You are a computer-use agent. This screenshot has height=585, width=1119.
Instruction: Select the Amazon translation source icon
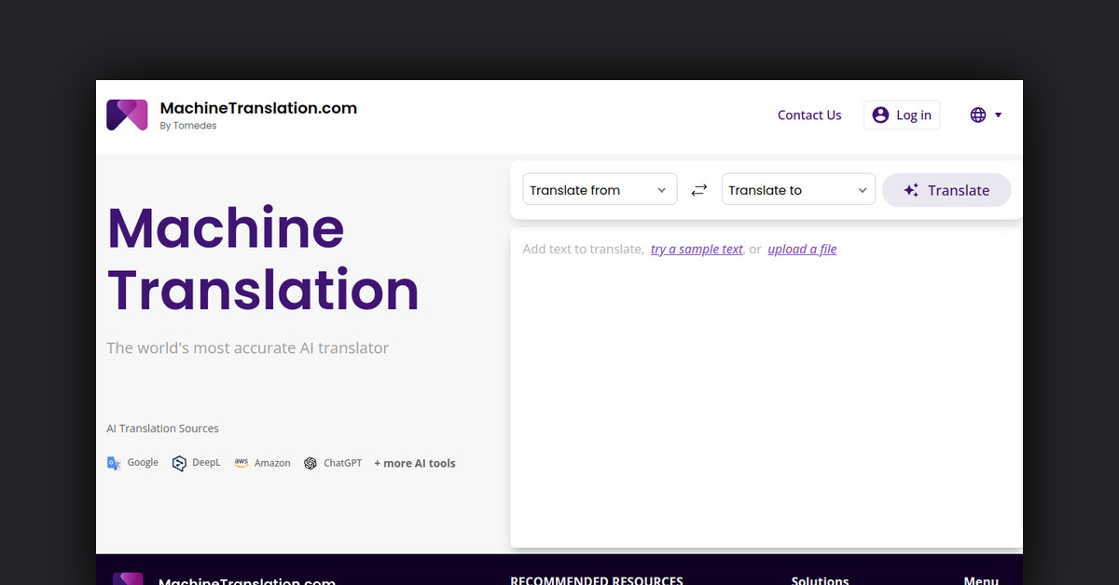[241, 463]
